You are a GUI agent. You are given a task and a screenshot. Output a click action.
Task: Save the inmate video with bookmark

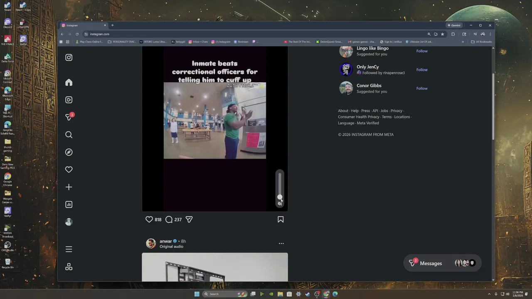point(281,219)
